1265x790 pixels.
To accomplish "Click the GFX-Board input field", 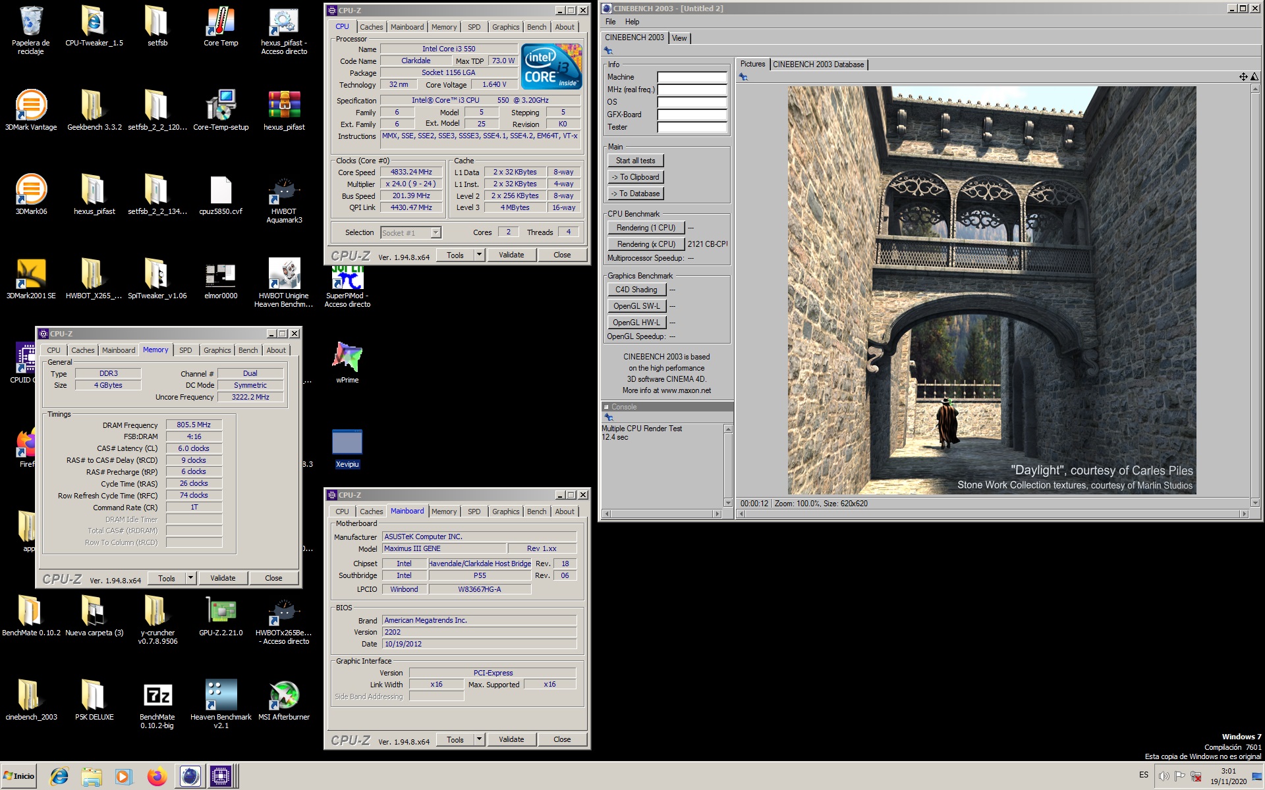I will (x=692, y=115).
